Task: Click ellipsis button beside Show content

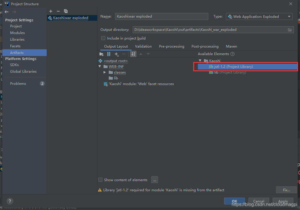Action: tap(155, 180)
